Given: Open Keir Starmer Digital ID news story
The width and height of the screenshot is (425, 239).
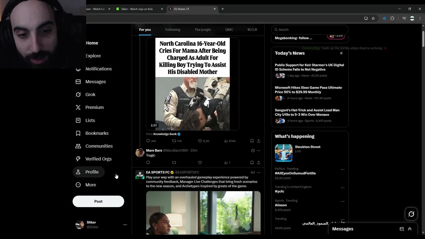Looking at the screenshot, I should pyautogui.click(x=309, y=67).
